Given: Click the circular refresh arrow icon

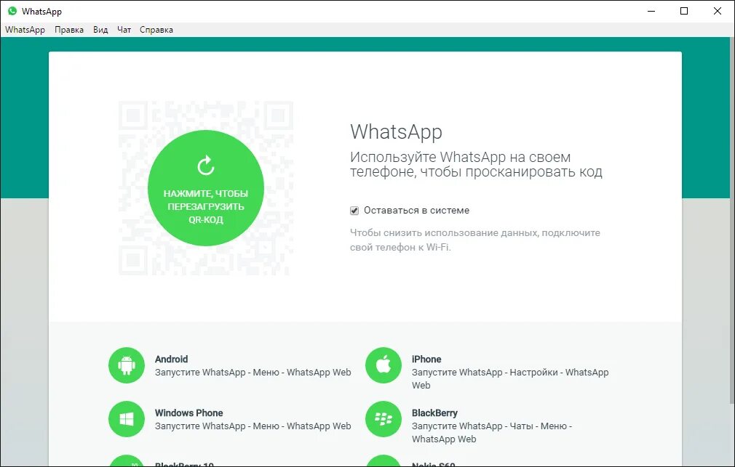Looking at the screenshot, I should click(x=206, y=165).
